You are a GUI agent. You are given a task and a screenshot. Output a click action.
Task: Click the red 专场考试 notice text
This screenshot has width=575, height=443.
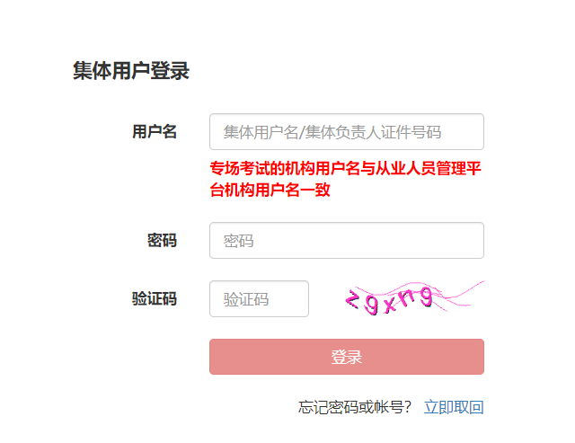point(346,168)
